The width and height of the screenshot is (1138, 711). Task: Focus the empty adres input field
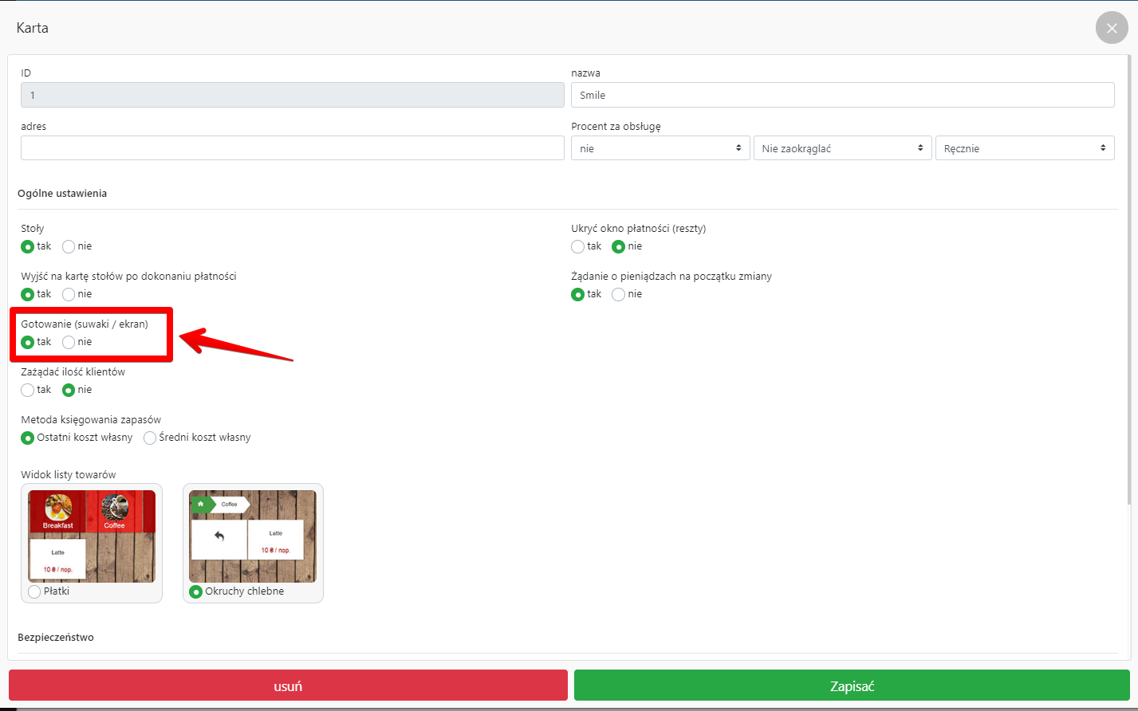pyautogui.click(x=292, y=148)
